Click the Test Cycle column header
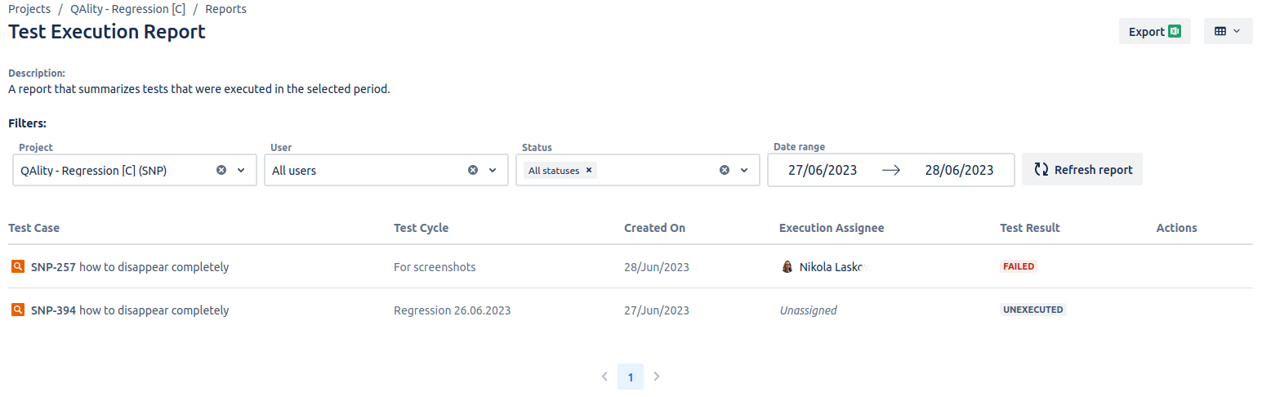Screen dimensions: 1262x397 421,228
